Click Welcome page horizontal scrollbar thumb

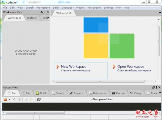tap(100, 82)
